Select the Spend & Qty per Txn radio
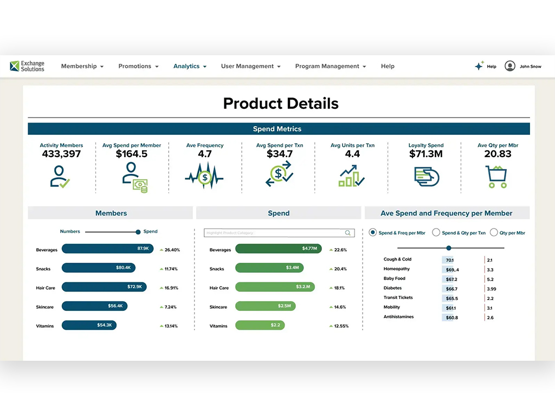Image resolution: width=555 pixels, height=416 pixels. [436, 232]
